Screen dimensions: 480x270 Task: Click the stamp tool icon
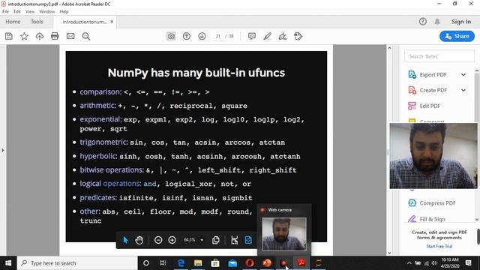(298, 36)
